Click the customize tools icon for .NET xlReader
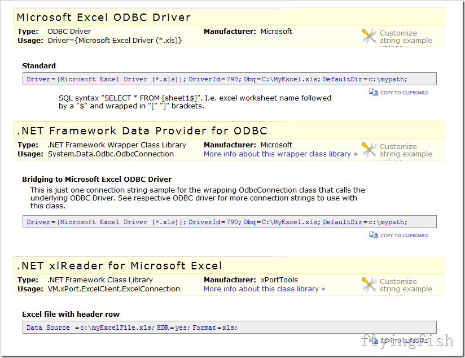465x358 pixels. [369, 285]
